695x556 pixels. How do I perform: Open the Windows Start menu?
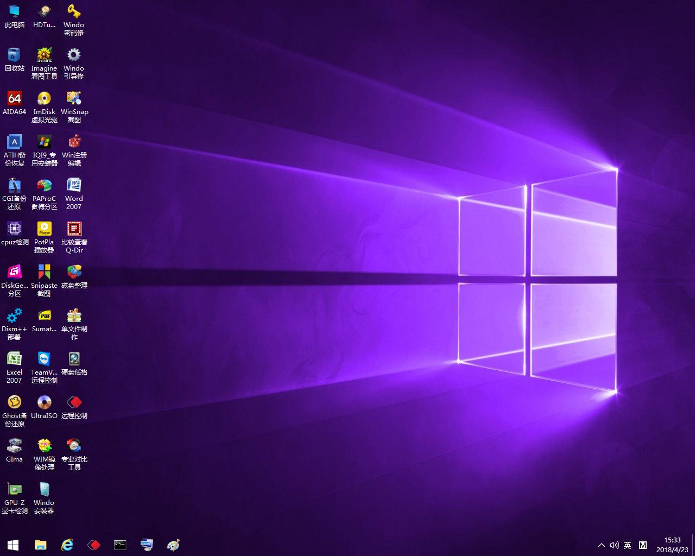coord(13,545)
